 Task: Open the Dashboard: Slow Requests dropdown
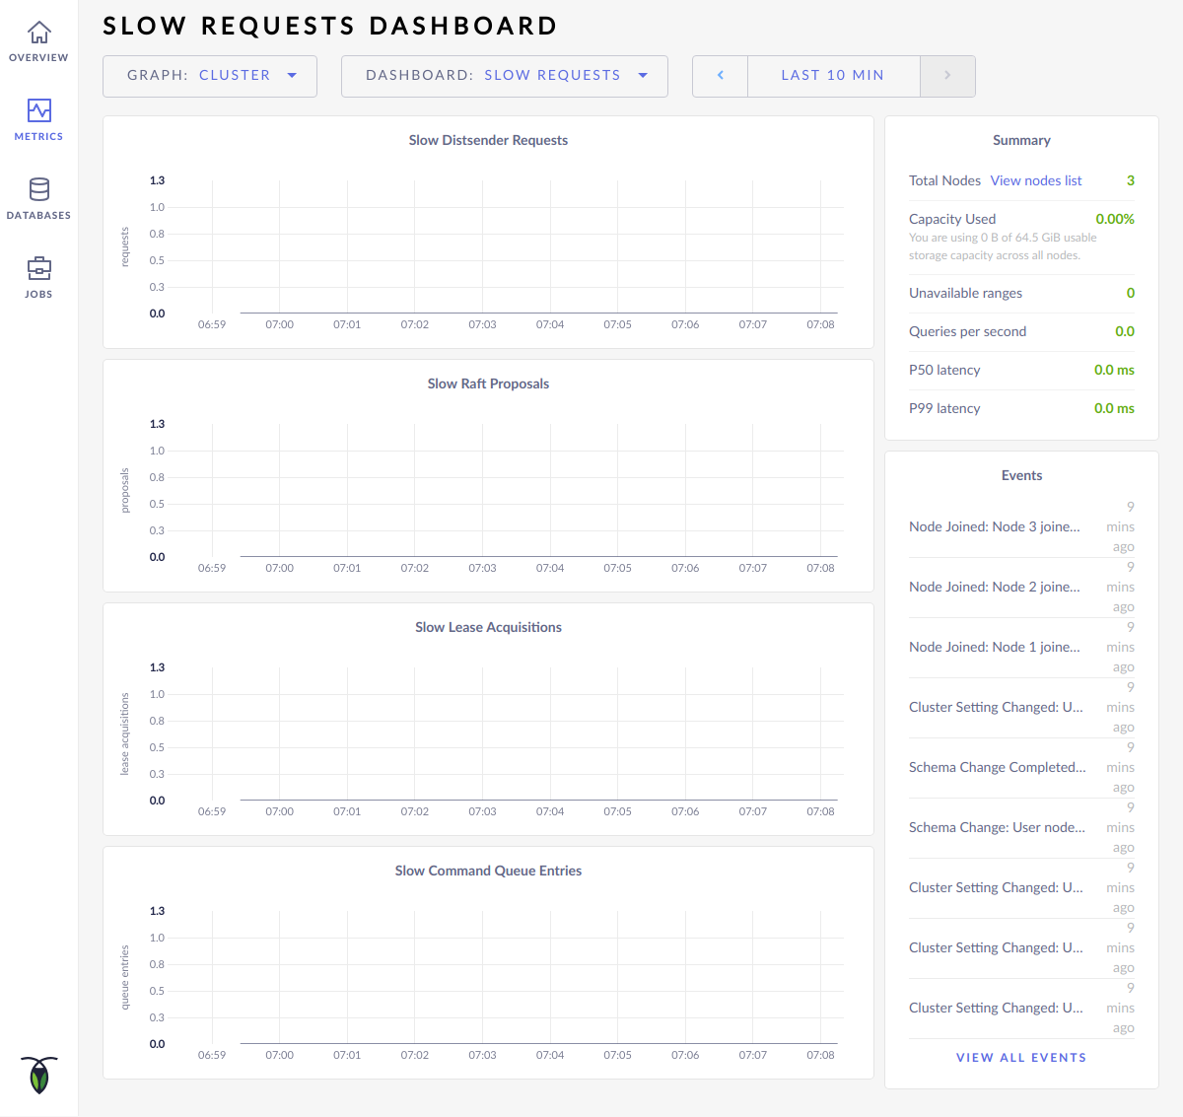click(x=505, y=76)
